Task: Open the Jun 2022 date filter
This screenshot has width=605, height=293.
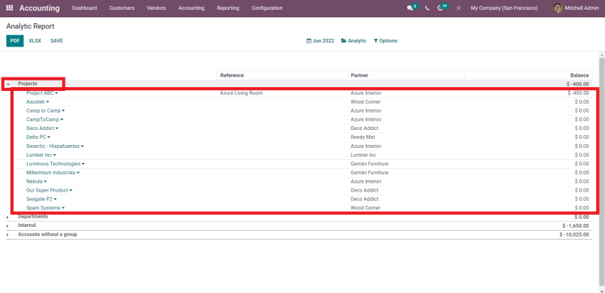Action: pyautogui.click(x=320, y=41)
